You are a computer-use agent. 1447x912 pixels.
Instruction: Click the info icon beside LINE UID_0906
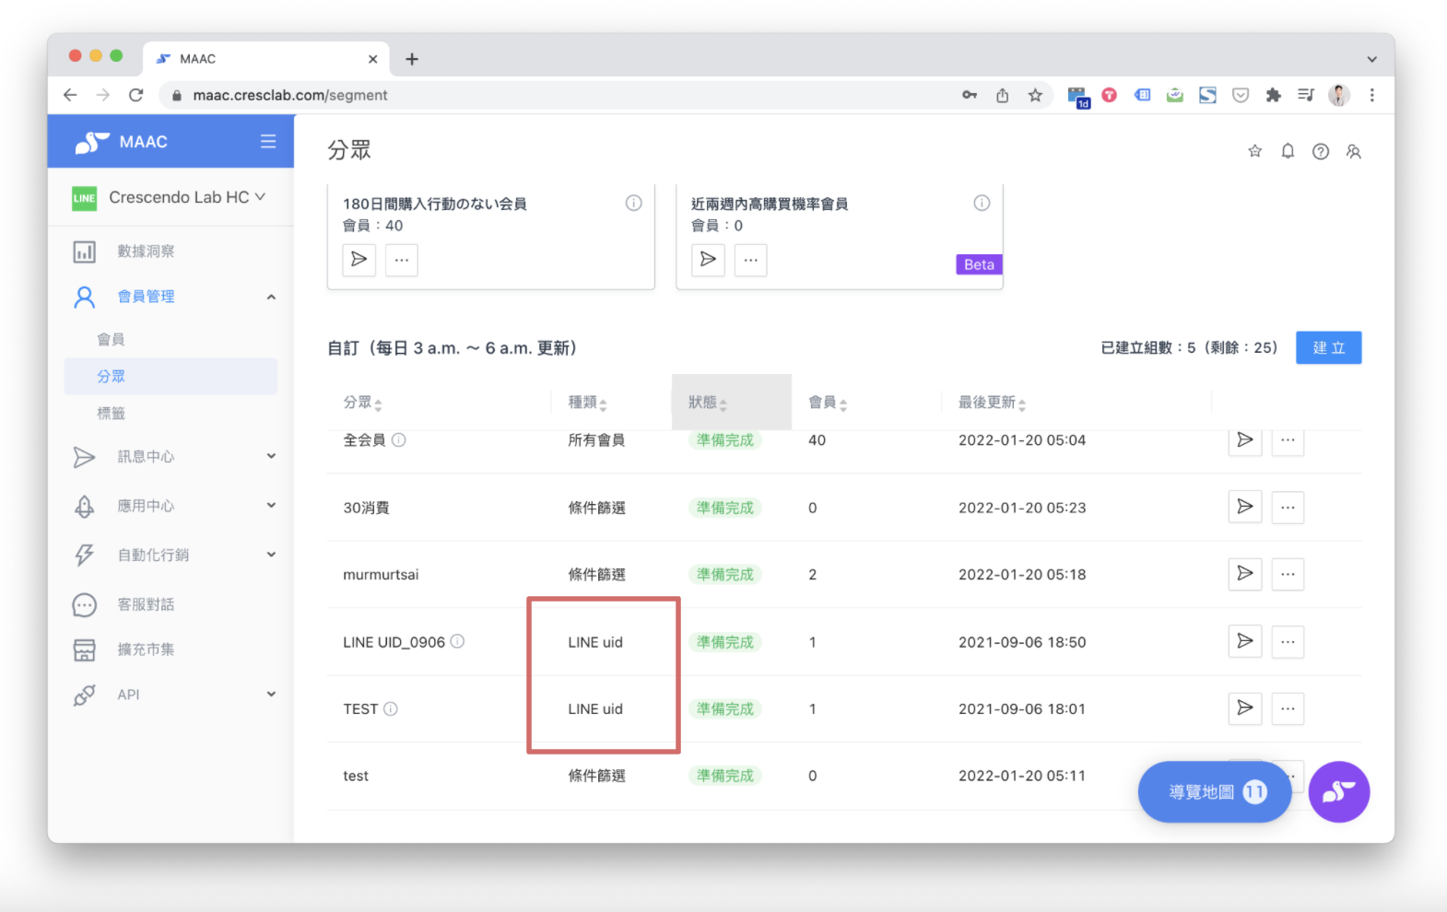pos(457,641)
